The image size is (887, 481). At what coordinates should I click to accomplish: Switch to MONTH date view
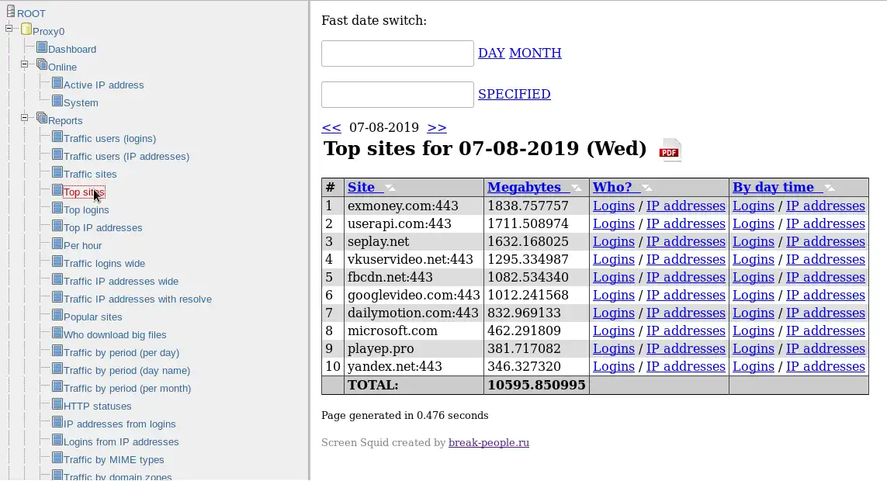point(535,54)
